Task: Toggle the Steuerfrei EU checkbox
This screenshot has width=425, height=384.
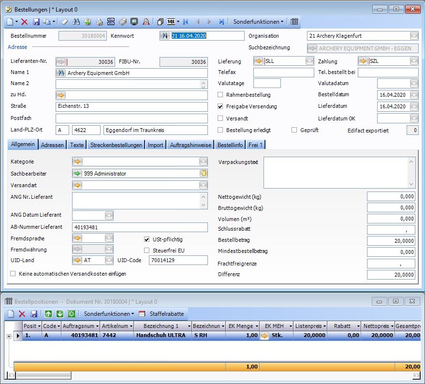Action: tap(147, 251)
